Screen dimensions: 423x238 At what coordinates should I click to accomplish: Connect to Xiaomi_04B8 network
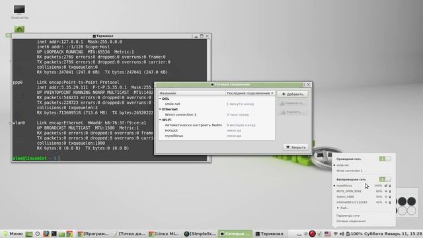[x=345, y=197]
